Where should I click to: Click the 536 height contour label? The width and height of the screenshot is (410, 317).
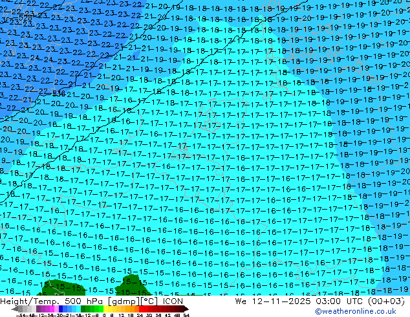59,93
